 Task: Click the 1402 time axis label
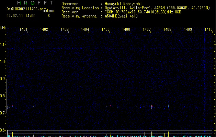click(x=44, y=29)
